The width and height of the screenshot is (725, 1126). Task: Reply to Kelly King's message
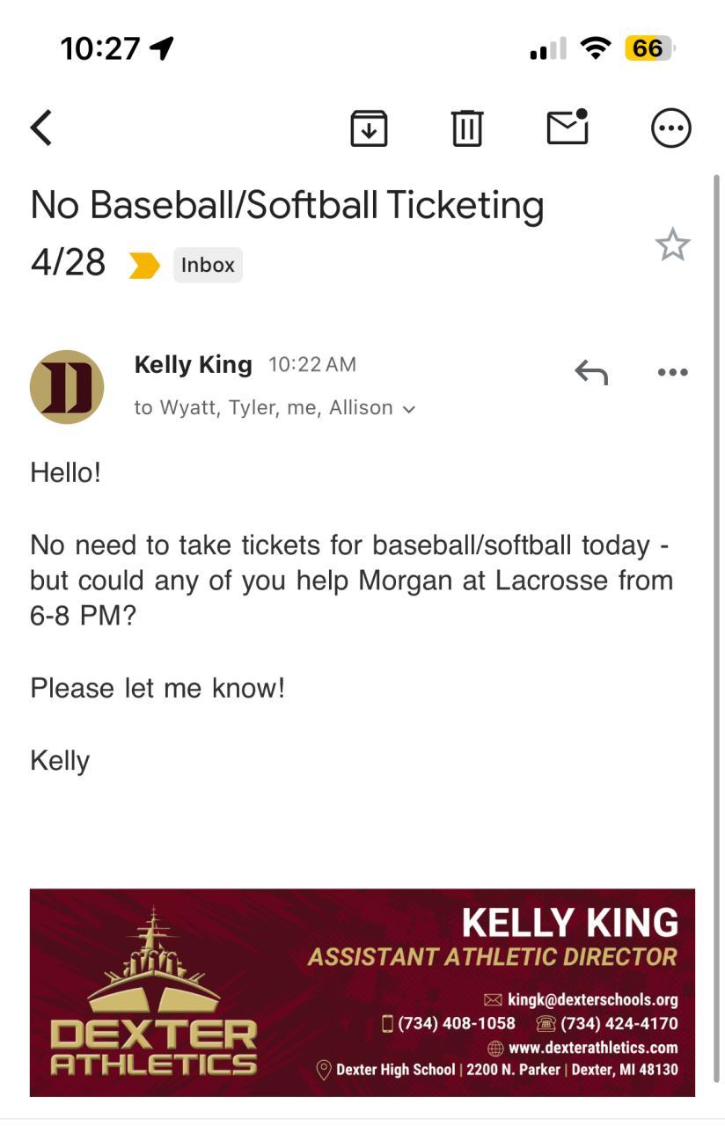click(591, 372)
